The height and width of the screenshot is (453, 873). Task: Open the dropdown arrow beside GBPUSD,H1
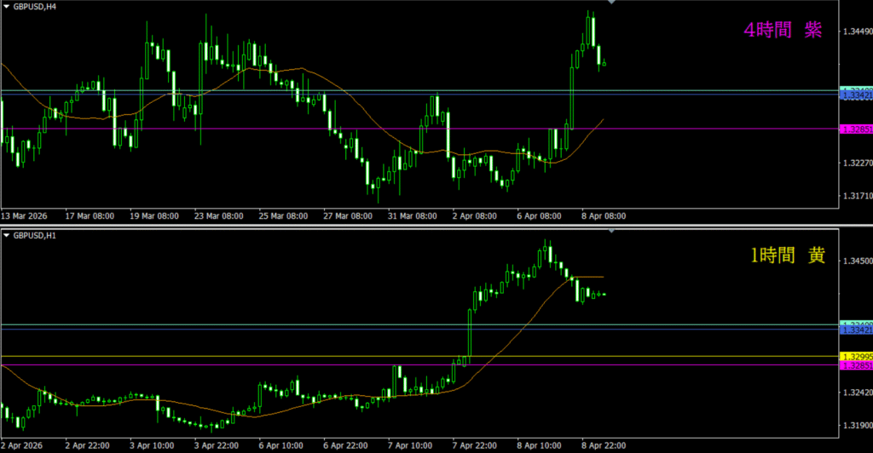(x=6, y=235)
